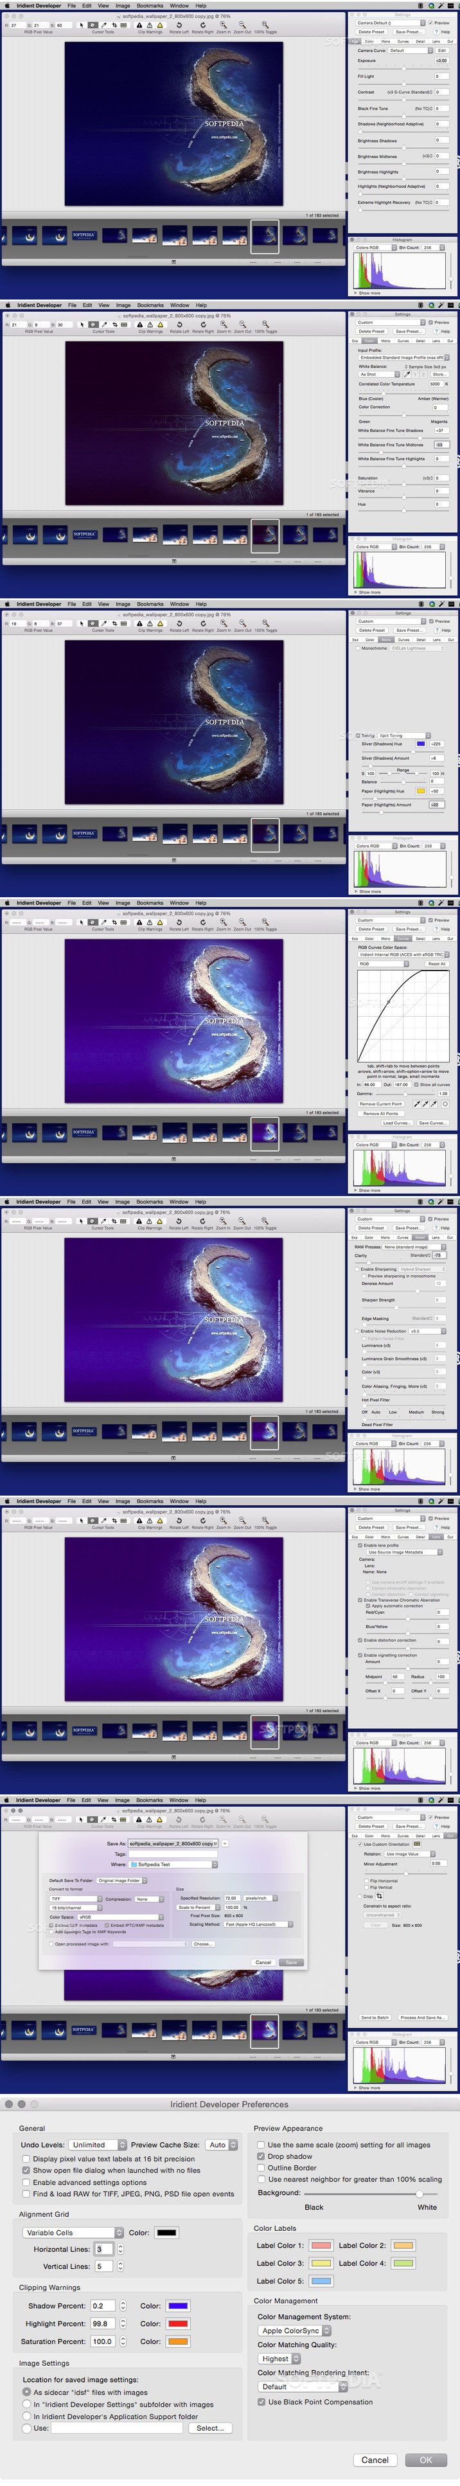Toggle Enable Sharpening checkbox in Detail panel
Image resolution: width=460 pixels, height=2486 pixels.
358,1269
